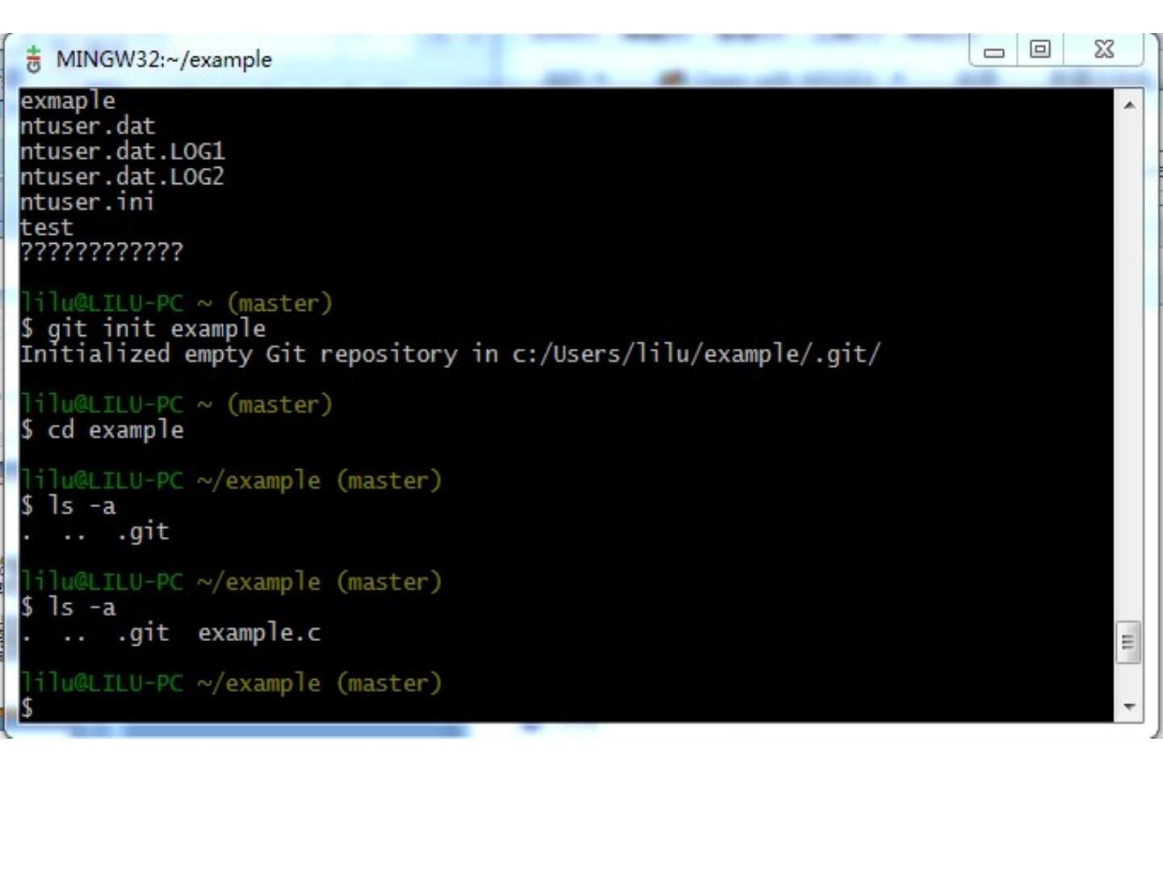This screenshot has height=872, width=1163.
Task: Click the 'cd example' command line
Action: pos(103,430)
